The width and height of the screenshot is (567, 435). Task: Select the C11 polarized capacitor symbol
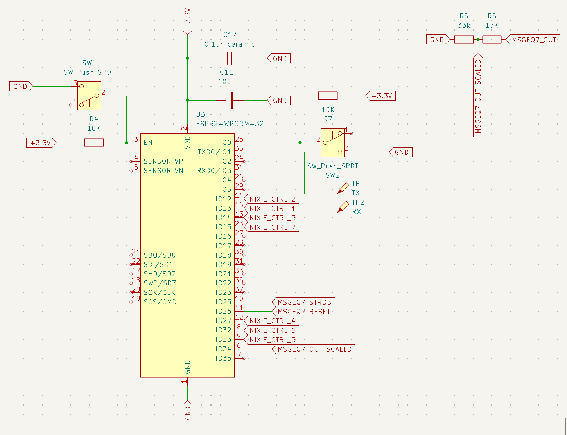click(x=230, y=101)
